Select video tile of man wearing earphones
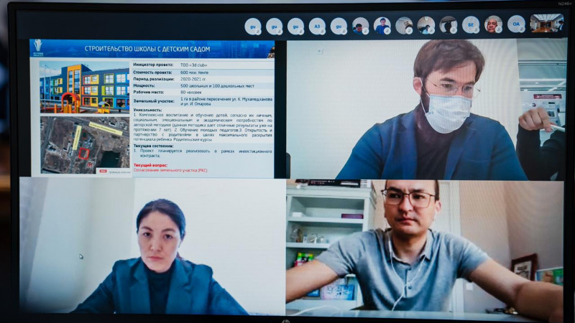This screenshot has height=323, width=575. [x=424, y=248]
